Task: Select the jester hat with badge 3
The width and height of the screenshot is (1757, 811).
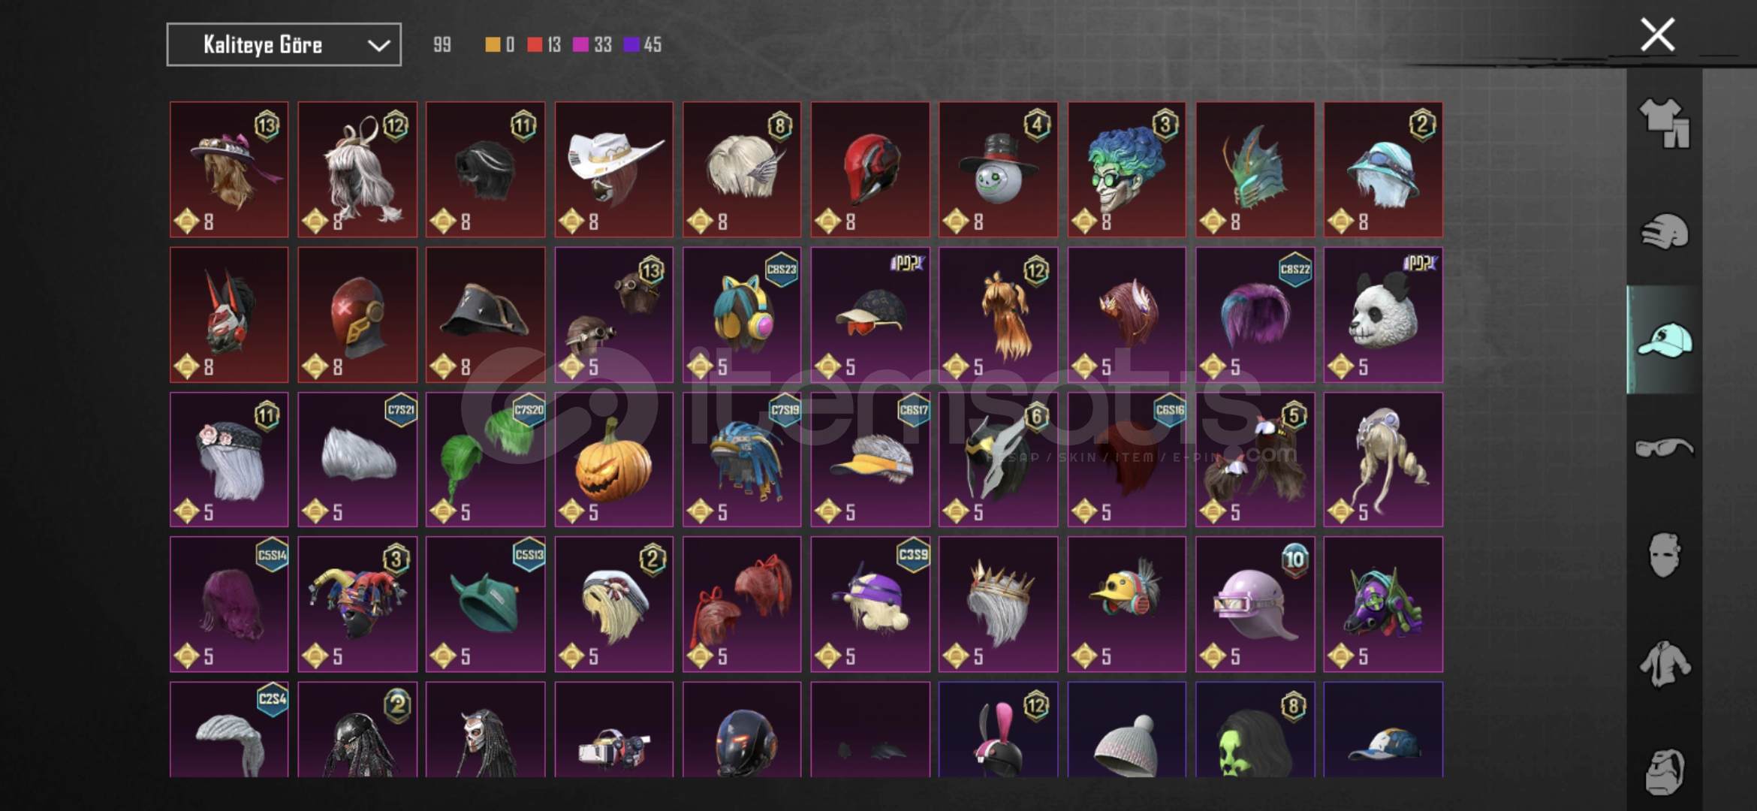Action: (x=357, y=604)
